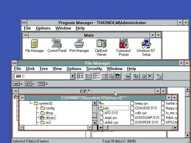Open Tree menu in File Manager
The image size is (191, 143).
pos(44,69)
